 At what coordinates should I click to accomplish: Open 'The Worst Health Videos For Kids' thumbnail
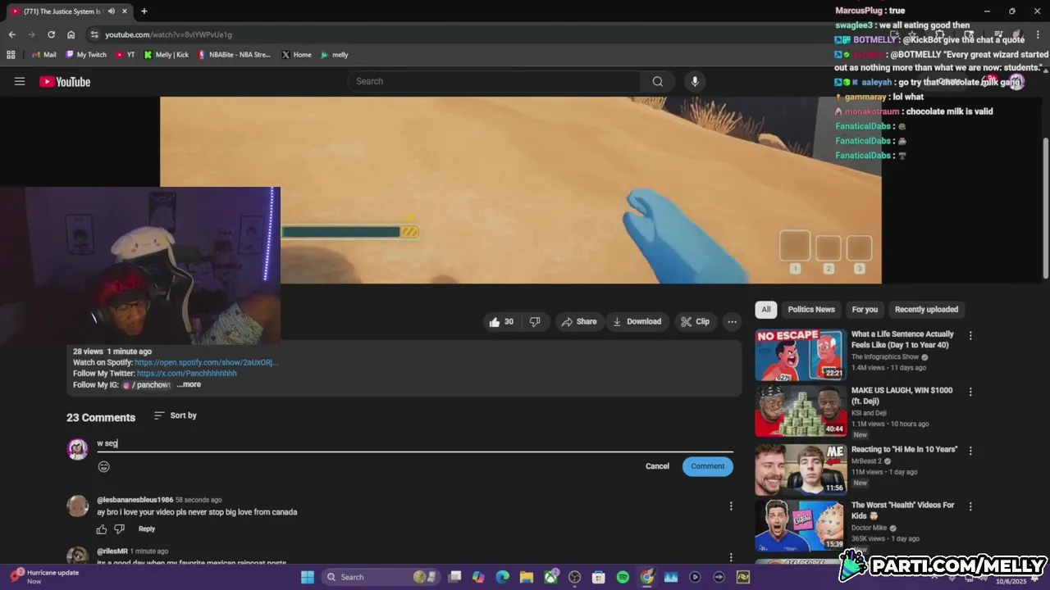pos(801,526)
